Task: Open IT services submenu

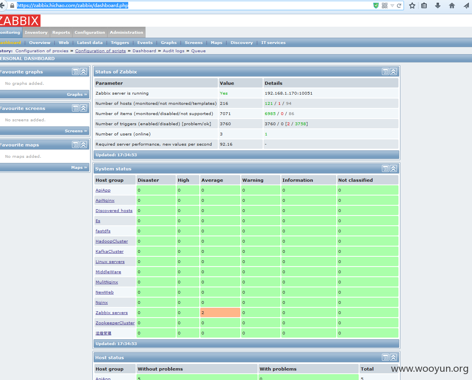Action: click(273, 42)
